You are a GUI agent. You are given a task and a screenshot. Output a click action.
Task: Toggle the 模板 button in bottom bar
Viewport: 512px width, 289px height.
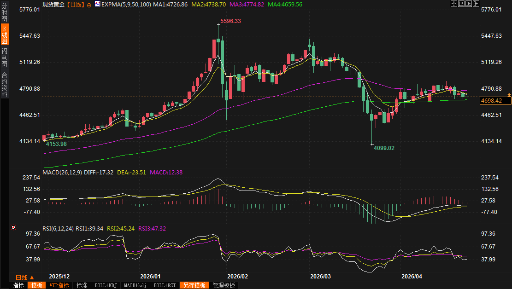(36, 285)
